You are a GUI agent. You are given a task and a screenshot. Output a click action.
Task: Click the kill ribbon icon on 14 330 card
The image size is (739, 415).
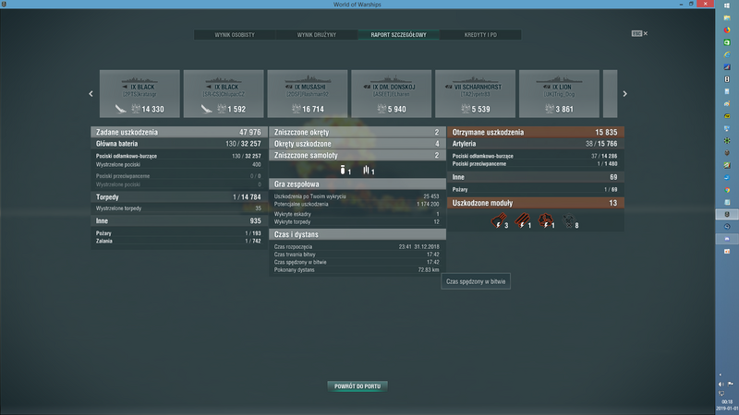point(121,109)
